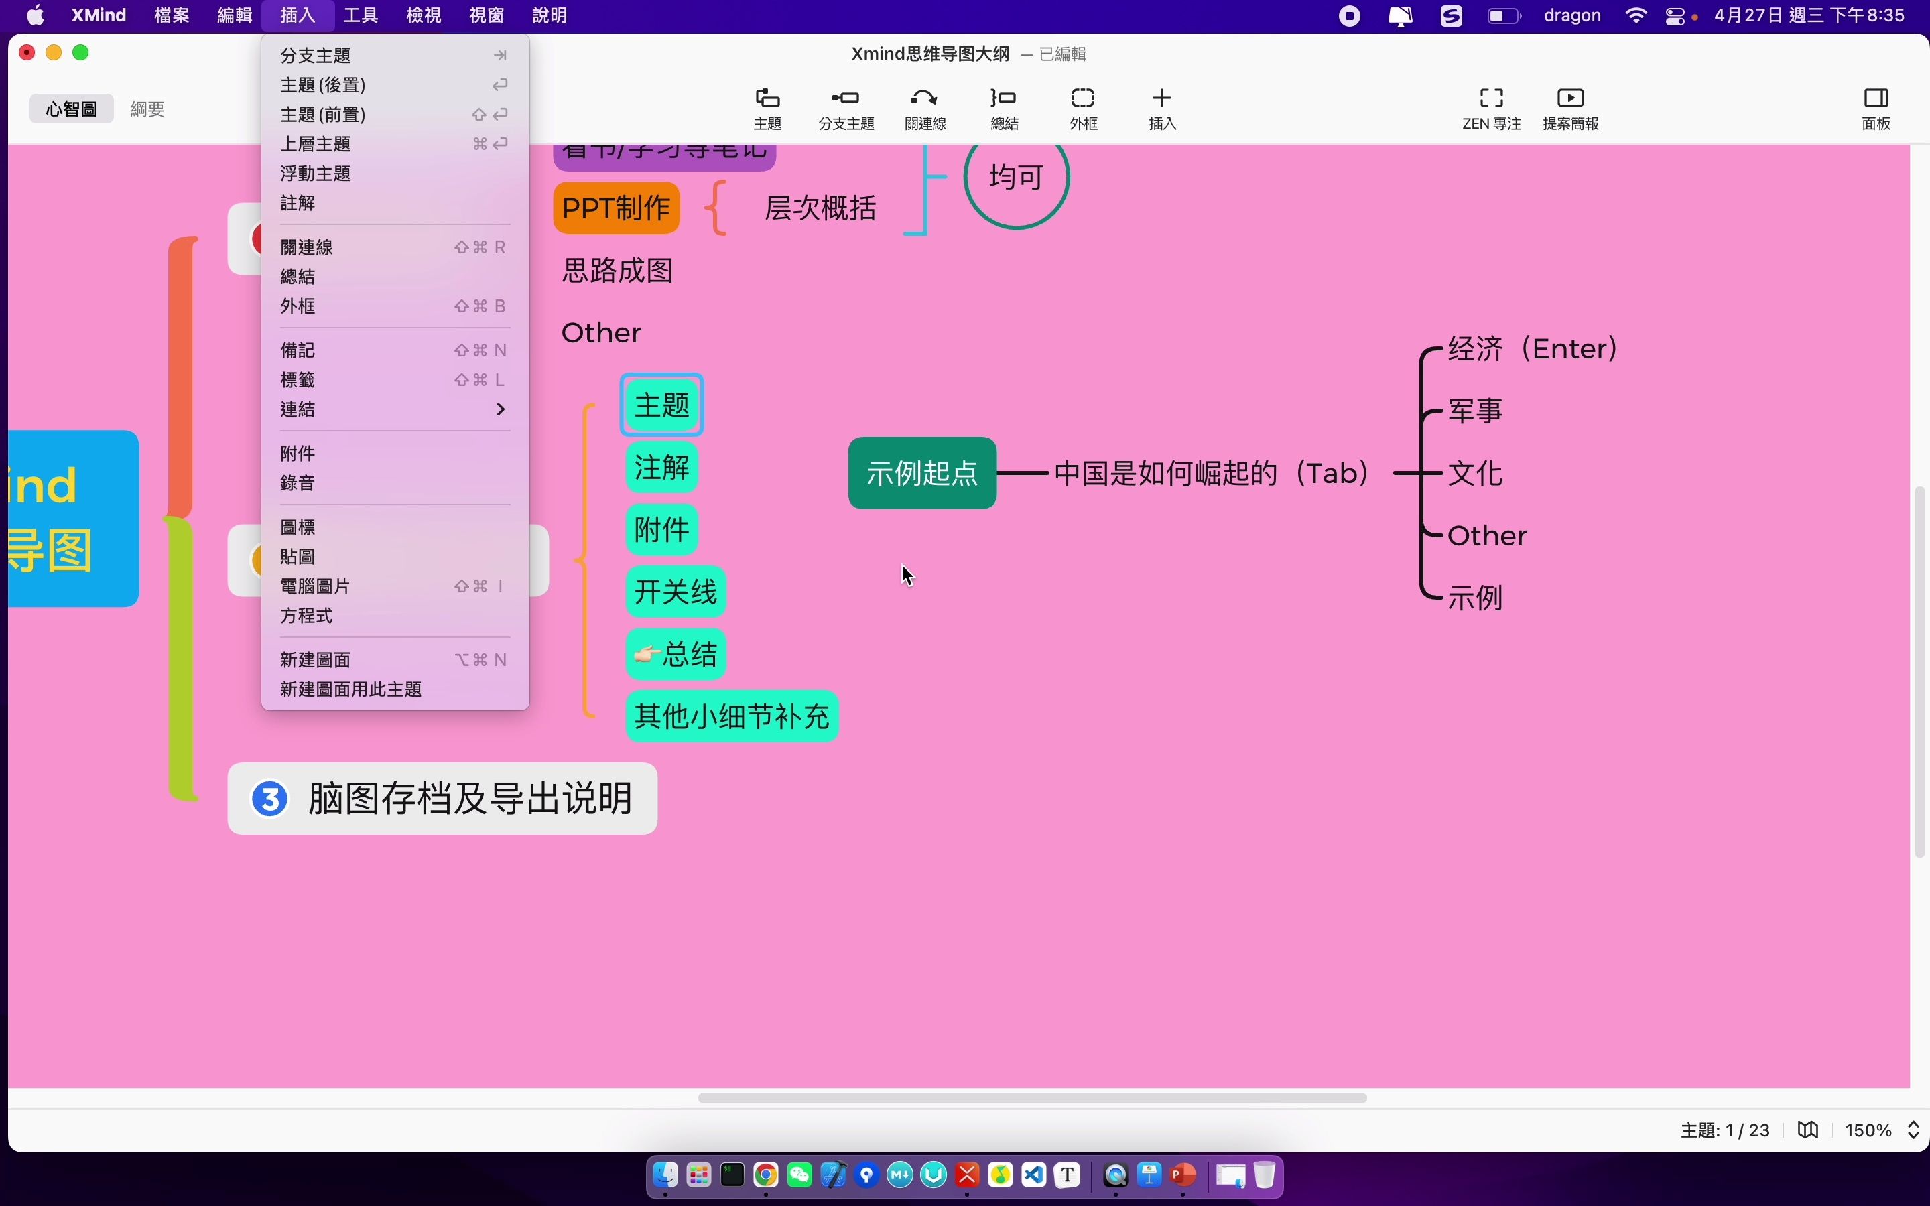Switch to 心智圖 view
Screen dimensions: 1930x1206
[72, 109]
